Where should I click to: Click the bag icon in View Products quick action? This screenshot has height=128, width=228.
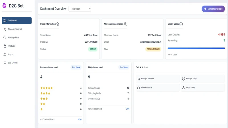click(x=139, y=88)
